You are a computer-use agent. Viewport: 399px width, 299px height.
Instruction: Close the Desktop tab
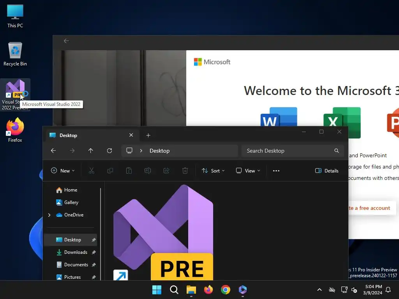click(x=131, y=135)
